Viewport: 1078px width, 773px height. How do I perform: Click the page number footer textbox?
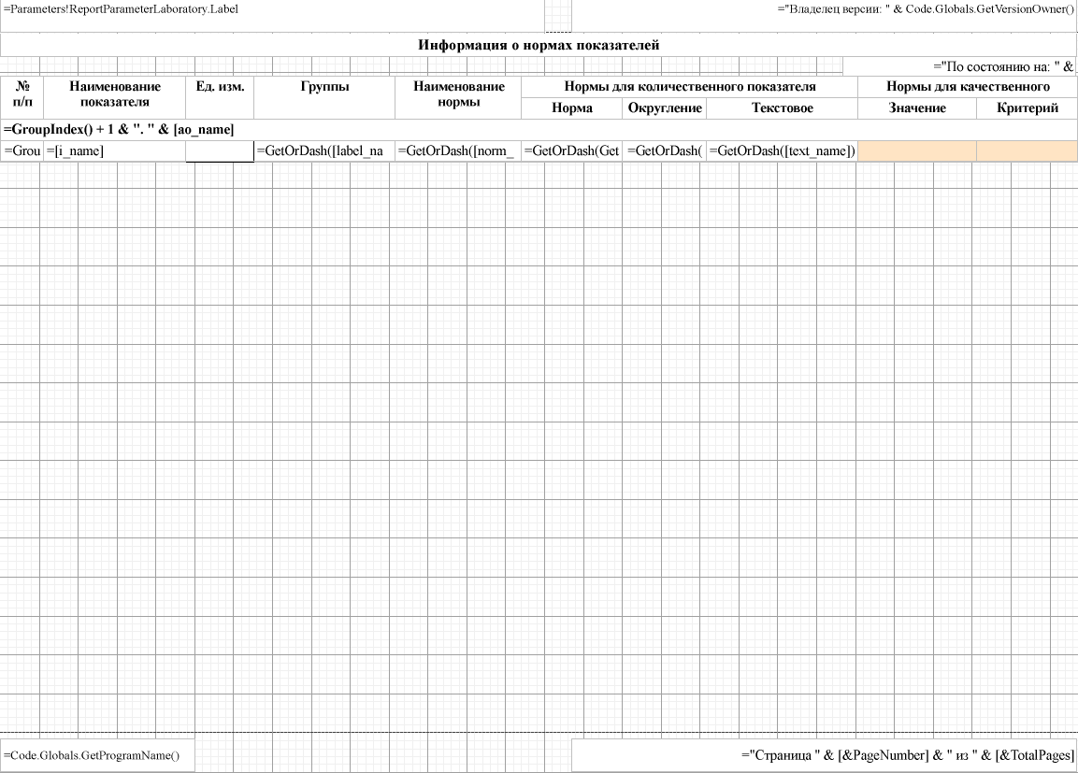[x=824, y=755]
